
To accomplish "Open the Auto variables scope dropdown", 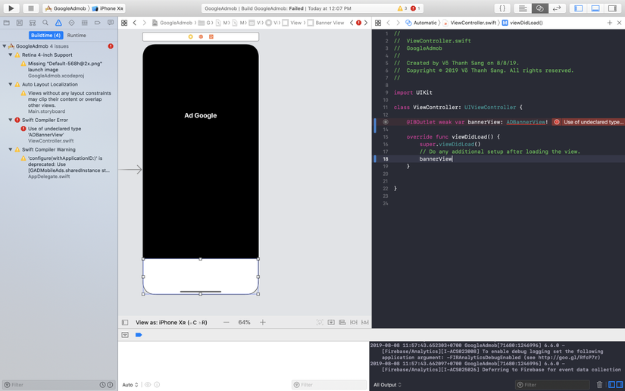I will (x=130, y=385).
